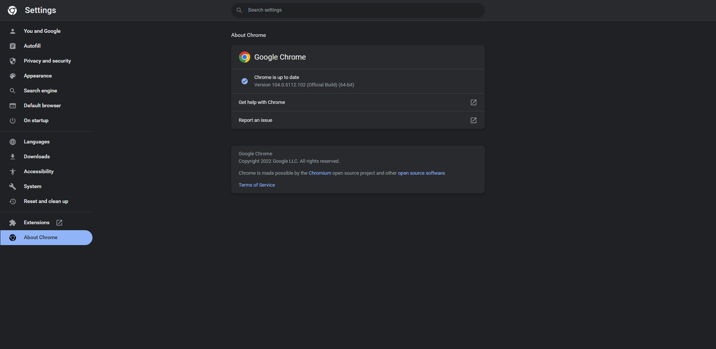The image size is (716, 349).
Task: Go to Reset and clean up
Action: [47, 202]
